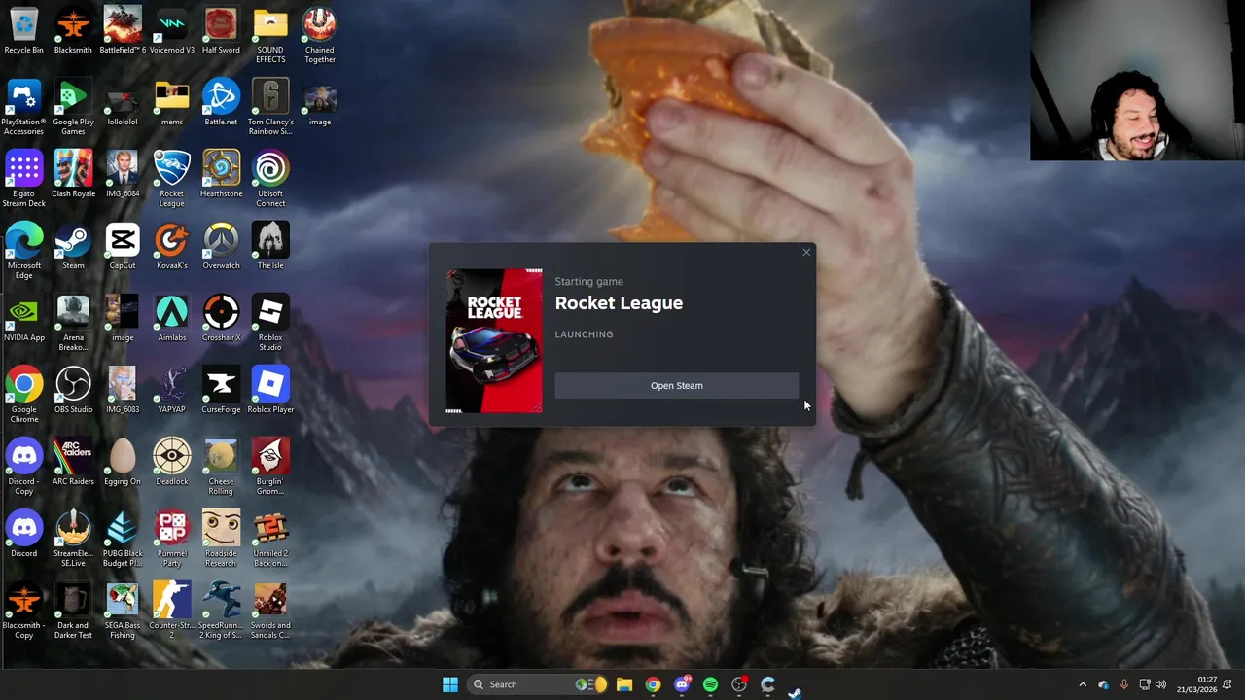Close the Rocket League launch dialog

point(806,253)
